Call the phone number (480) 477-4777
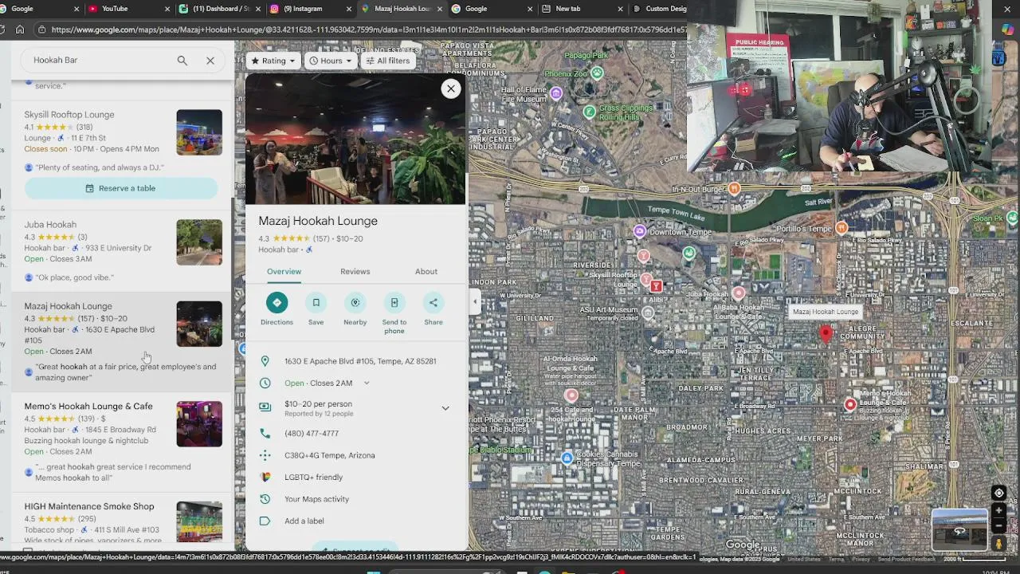Image resolution: width=1020 pixels, height=574 pixels. (312, 434)
